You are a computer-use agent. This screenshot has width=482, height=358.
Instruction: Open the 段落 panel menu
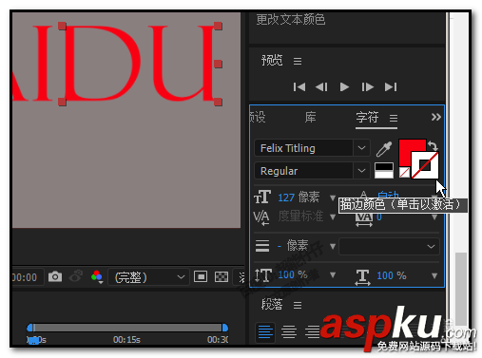point(298,305)
